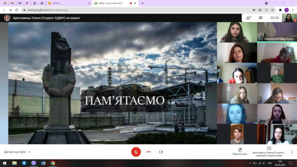The height and width of the screenshot is (167, 297).
Task: Open the Chrome three-dot menu
Action: 293,10
